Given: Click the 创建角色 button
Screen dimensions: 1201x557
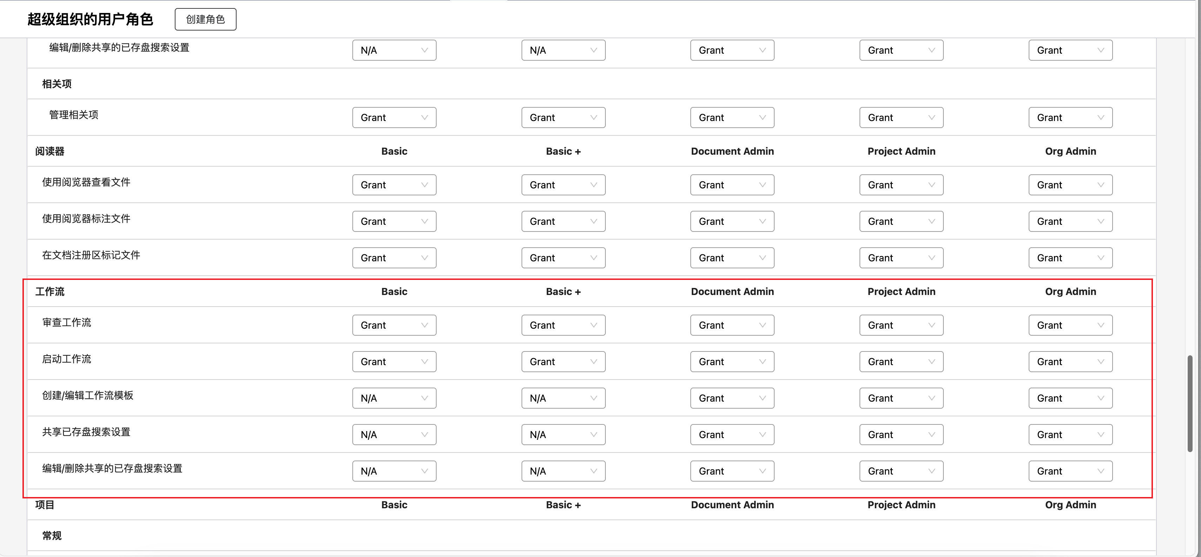Looking at the screenshot, I should 205,19.
